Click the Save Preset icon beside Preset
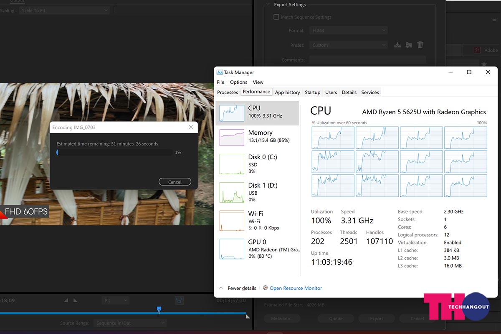Screen dimensions: 501x334 tap(397, 45)
